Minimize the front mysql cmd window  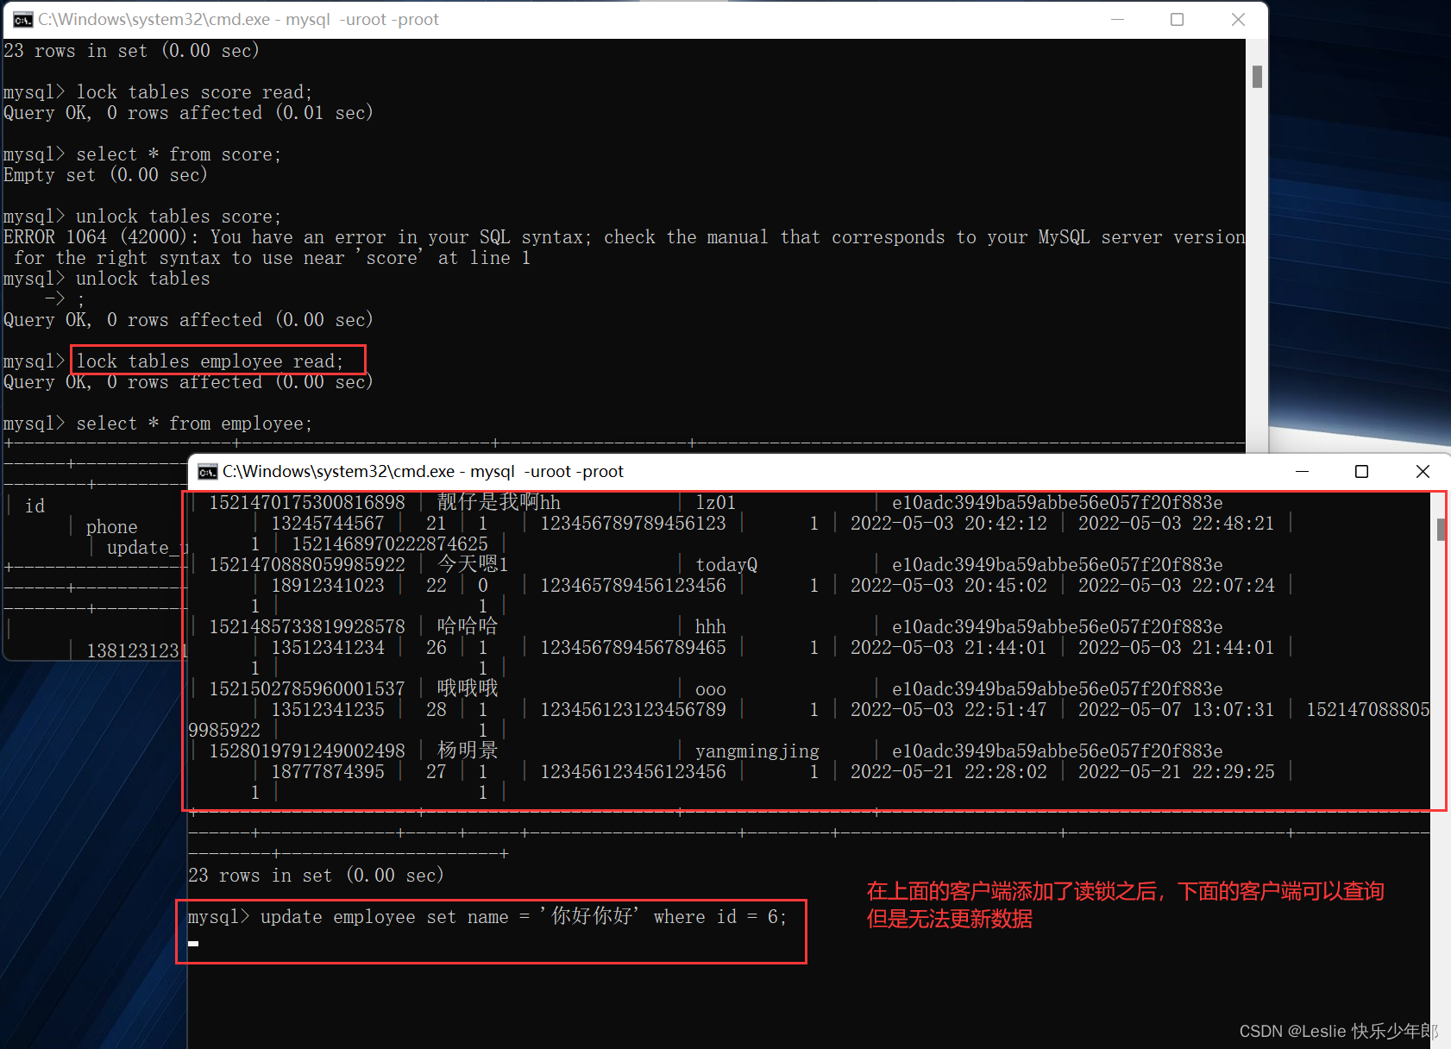1303,471
